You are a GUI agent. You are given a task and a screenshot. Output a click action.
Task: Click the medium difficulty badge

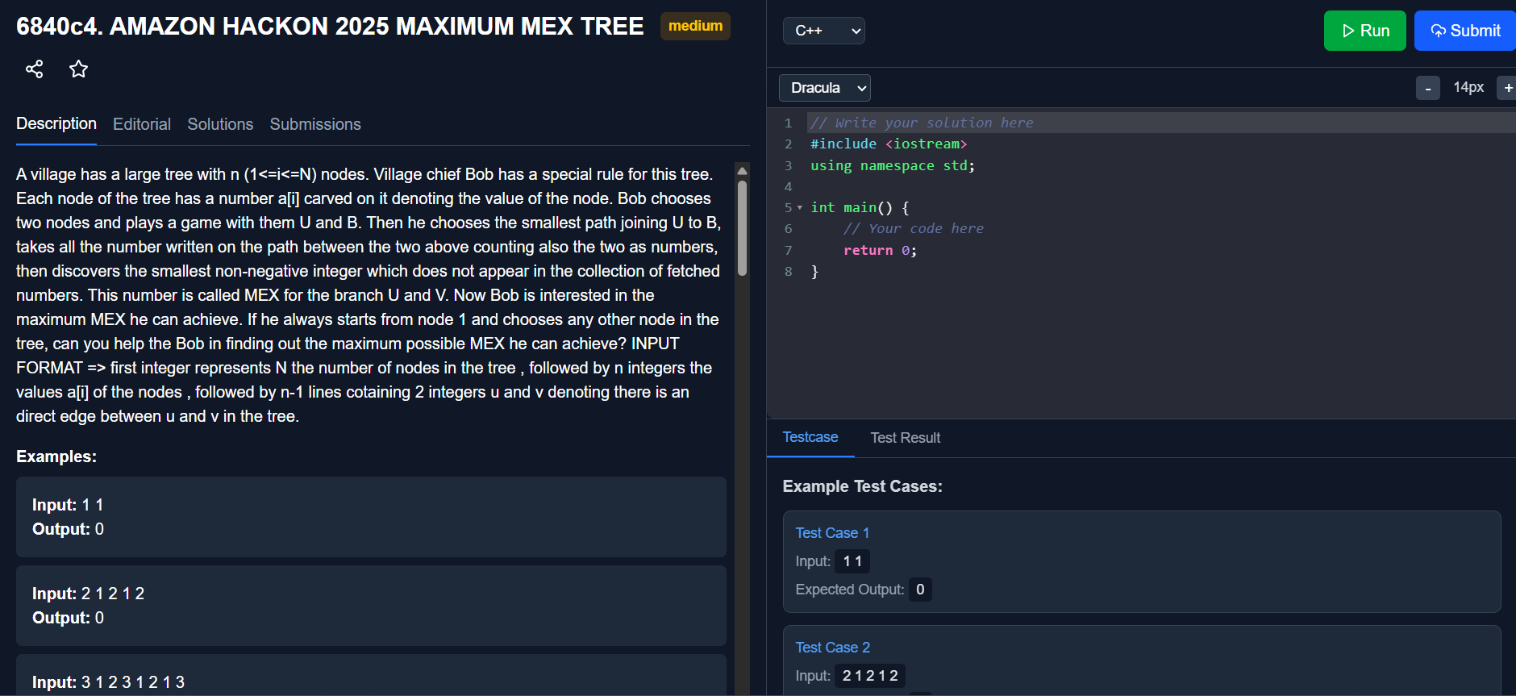point(695,26)
